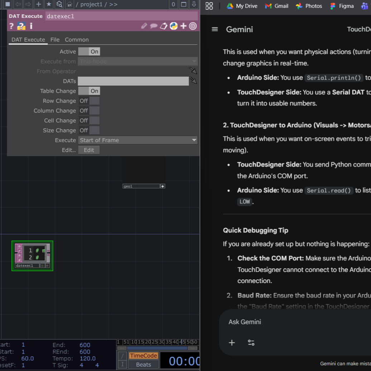Click inside the Ask Gemini input field
The image size is (371, 371).
[x=286, y=322]
